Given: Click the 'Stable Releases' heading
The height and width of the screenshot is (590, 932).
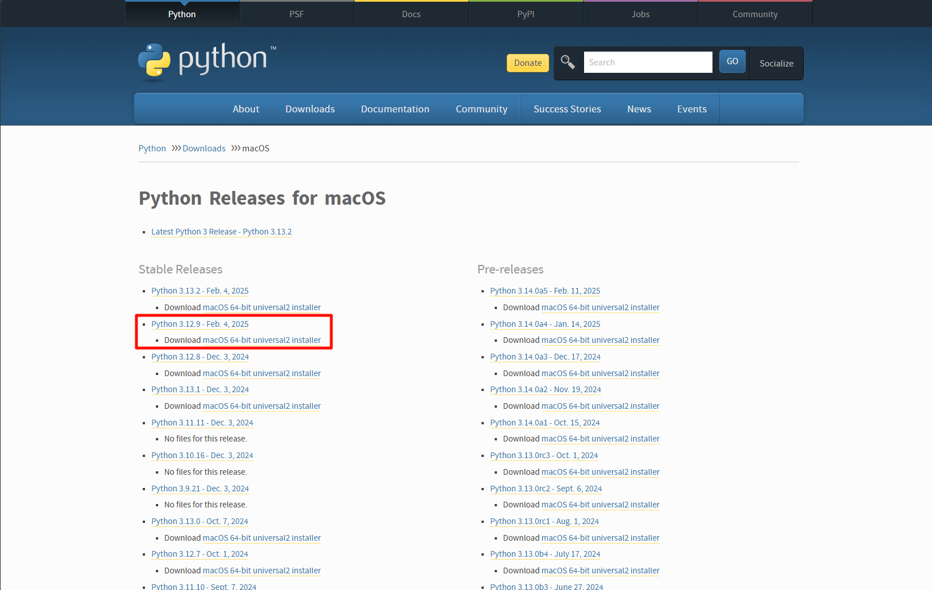Looking at the screenshot, I should (x=181, y=269).
